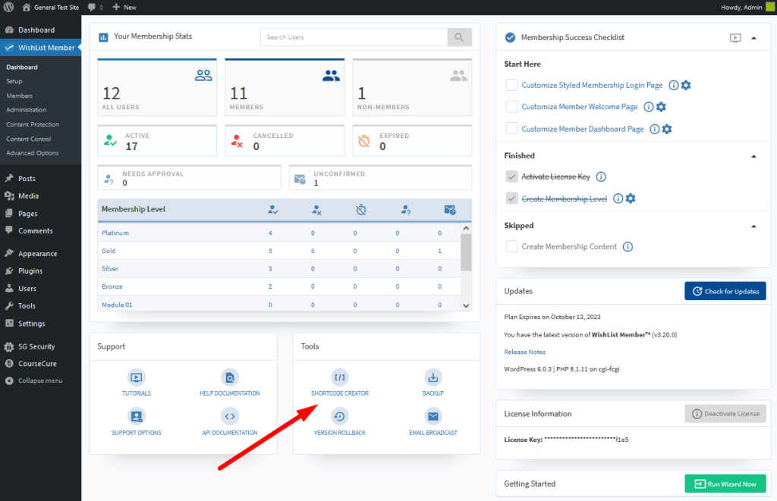Click the membership table scroll up arrow
The width and height of the screenshot is (777, 501).
click(x=466, y=228)
